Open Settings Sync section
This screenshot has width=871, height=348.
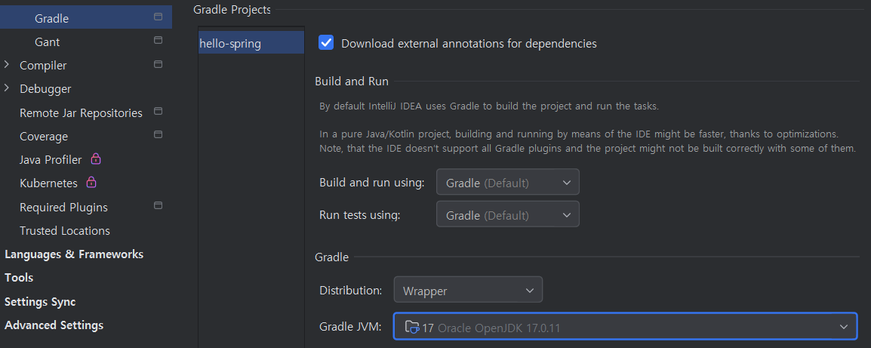point(40,302)
